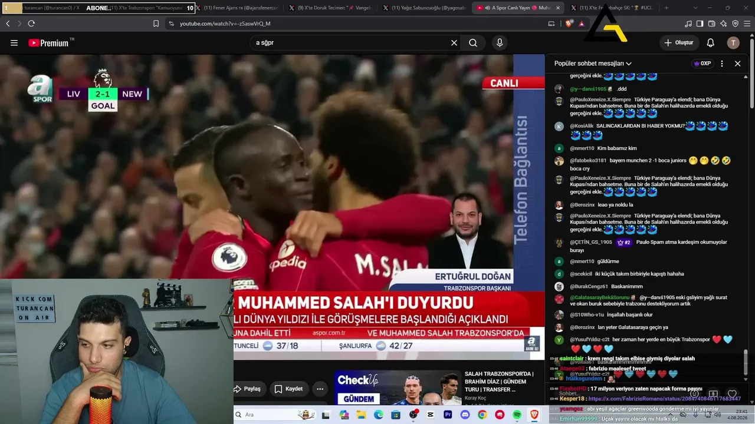
Task: Switch to the Trabzonspor X tab
Action: click(x=147, y=8)
